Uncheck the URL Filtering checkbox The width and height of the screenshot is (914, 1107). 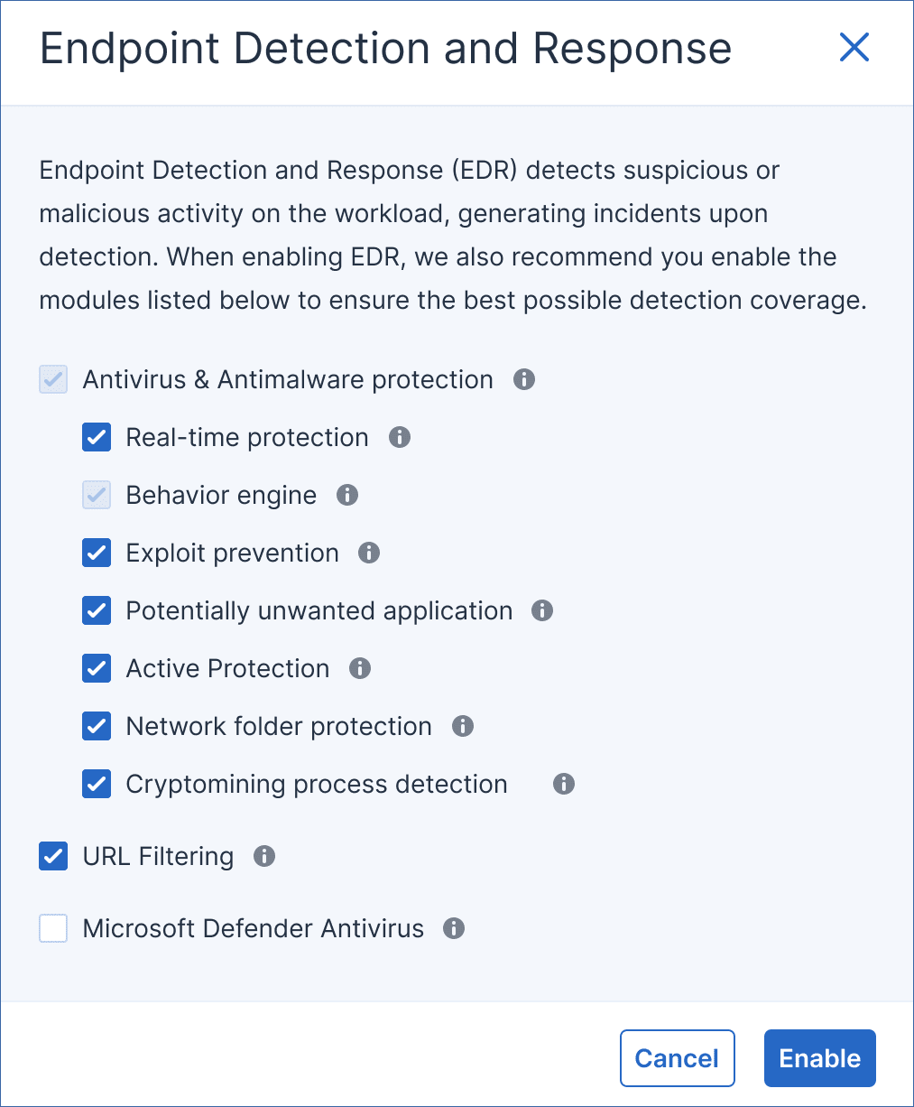pyautogui.click(x=53, y=856)
